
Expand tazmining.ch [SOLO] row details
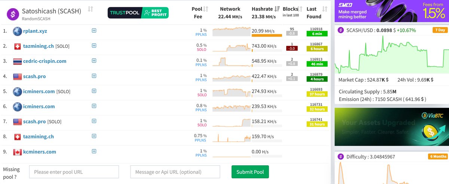point(94,46)
